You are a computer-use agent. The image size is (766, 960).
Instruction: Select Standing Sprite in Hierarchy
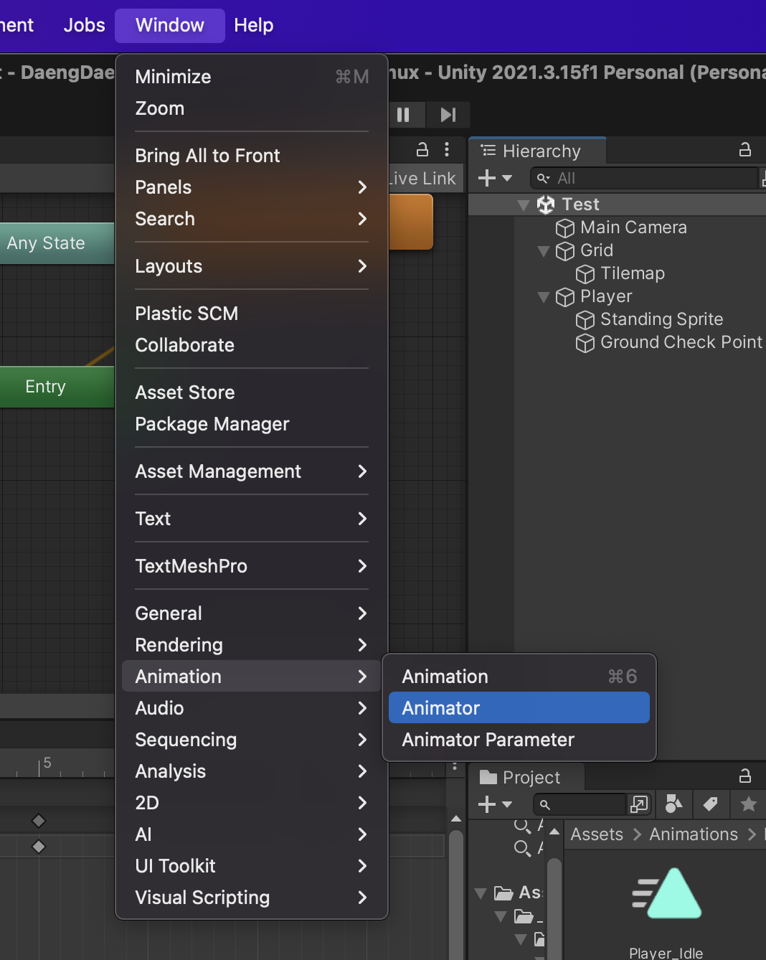tap(661, 319)
